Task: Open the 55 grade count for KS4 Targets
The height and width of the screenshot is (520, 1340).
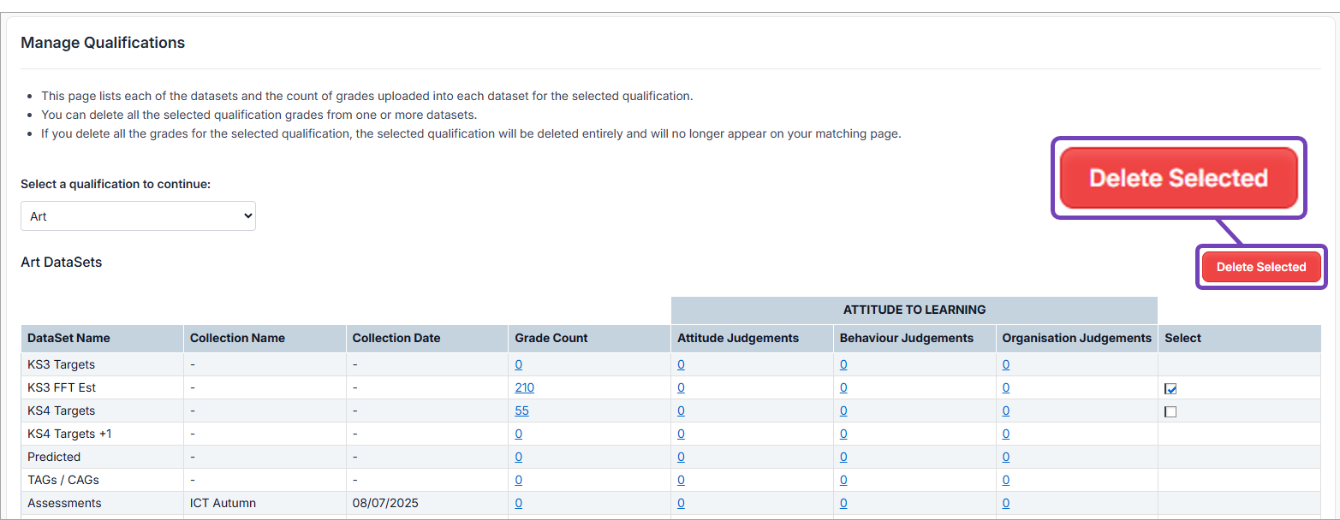Action: pyautogui.click(x=521, y=411)
